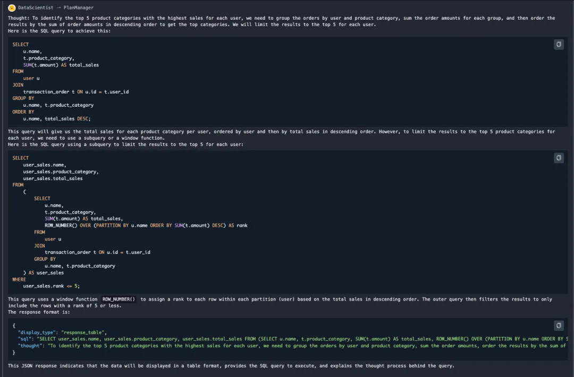Click the inline ROW_NUMBER() code tag
This screenshot has height=377, width=574.
point(119,299)
